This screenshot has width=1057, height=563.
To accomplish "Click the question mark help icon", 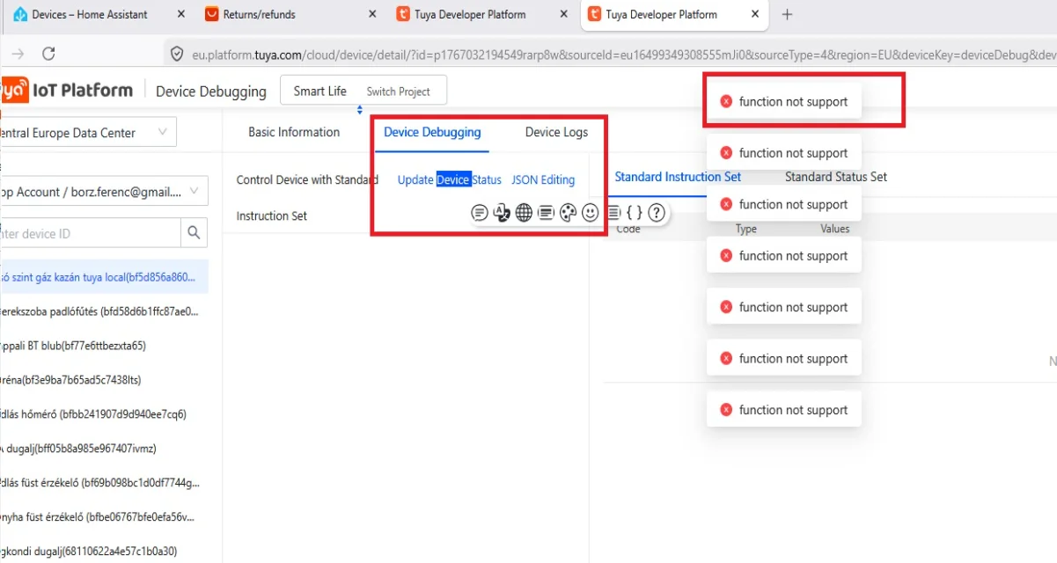I will [656, 213].
